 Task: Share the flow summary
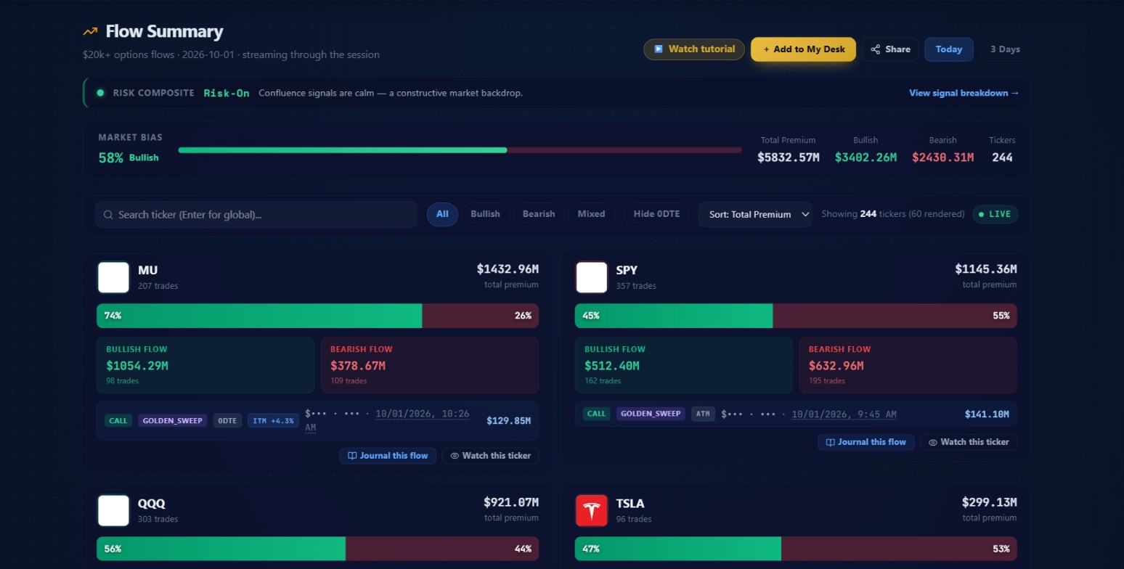[x=890, y=49]
